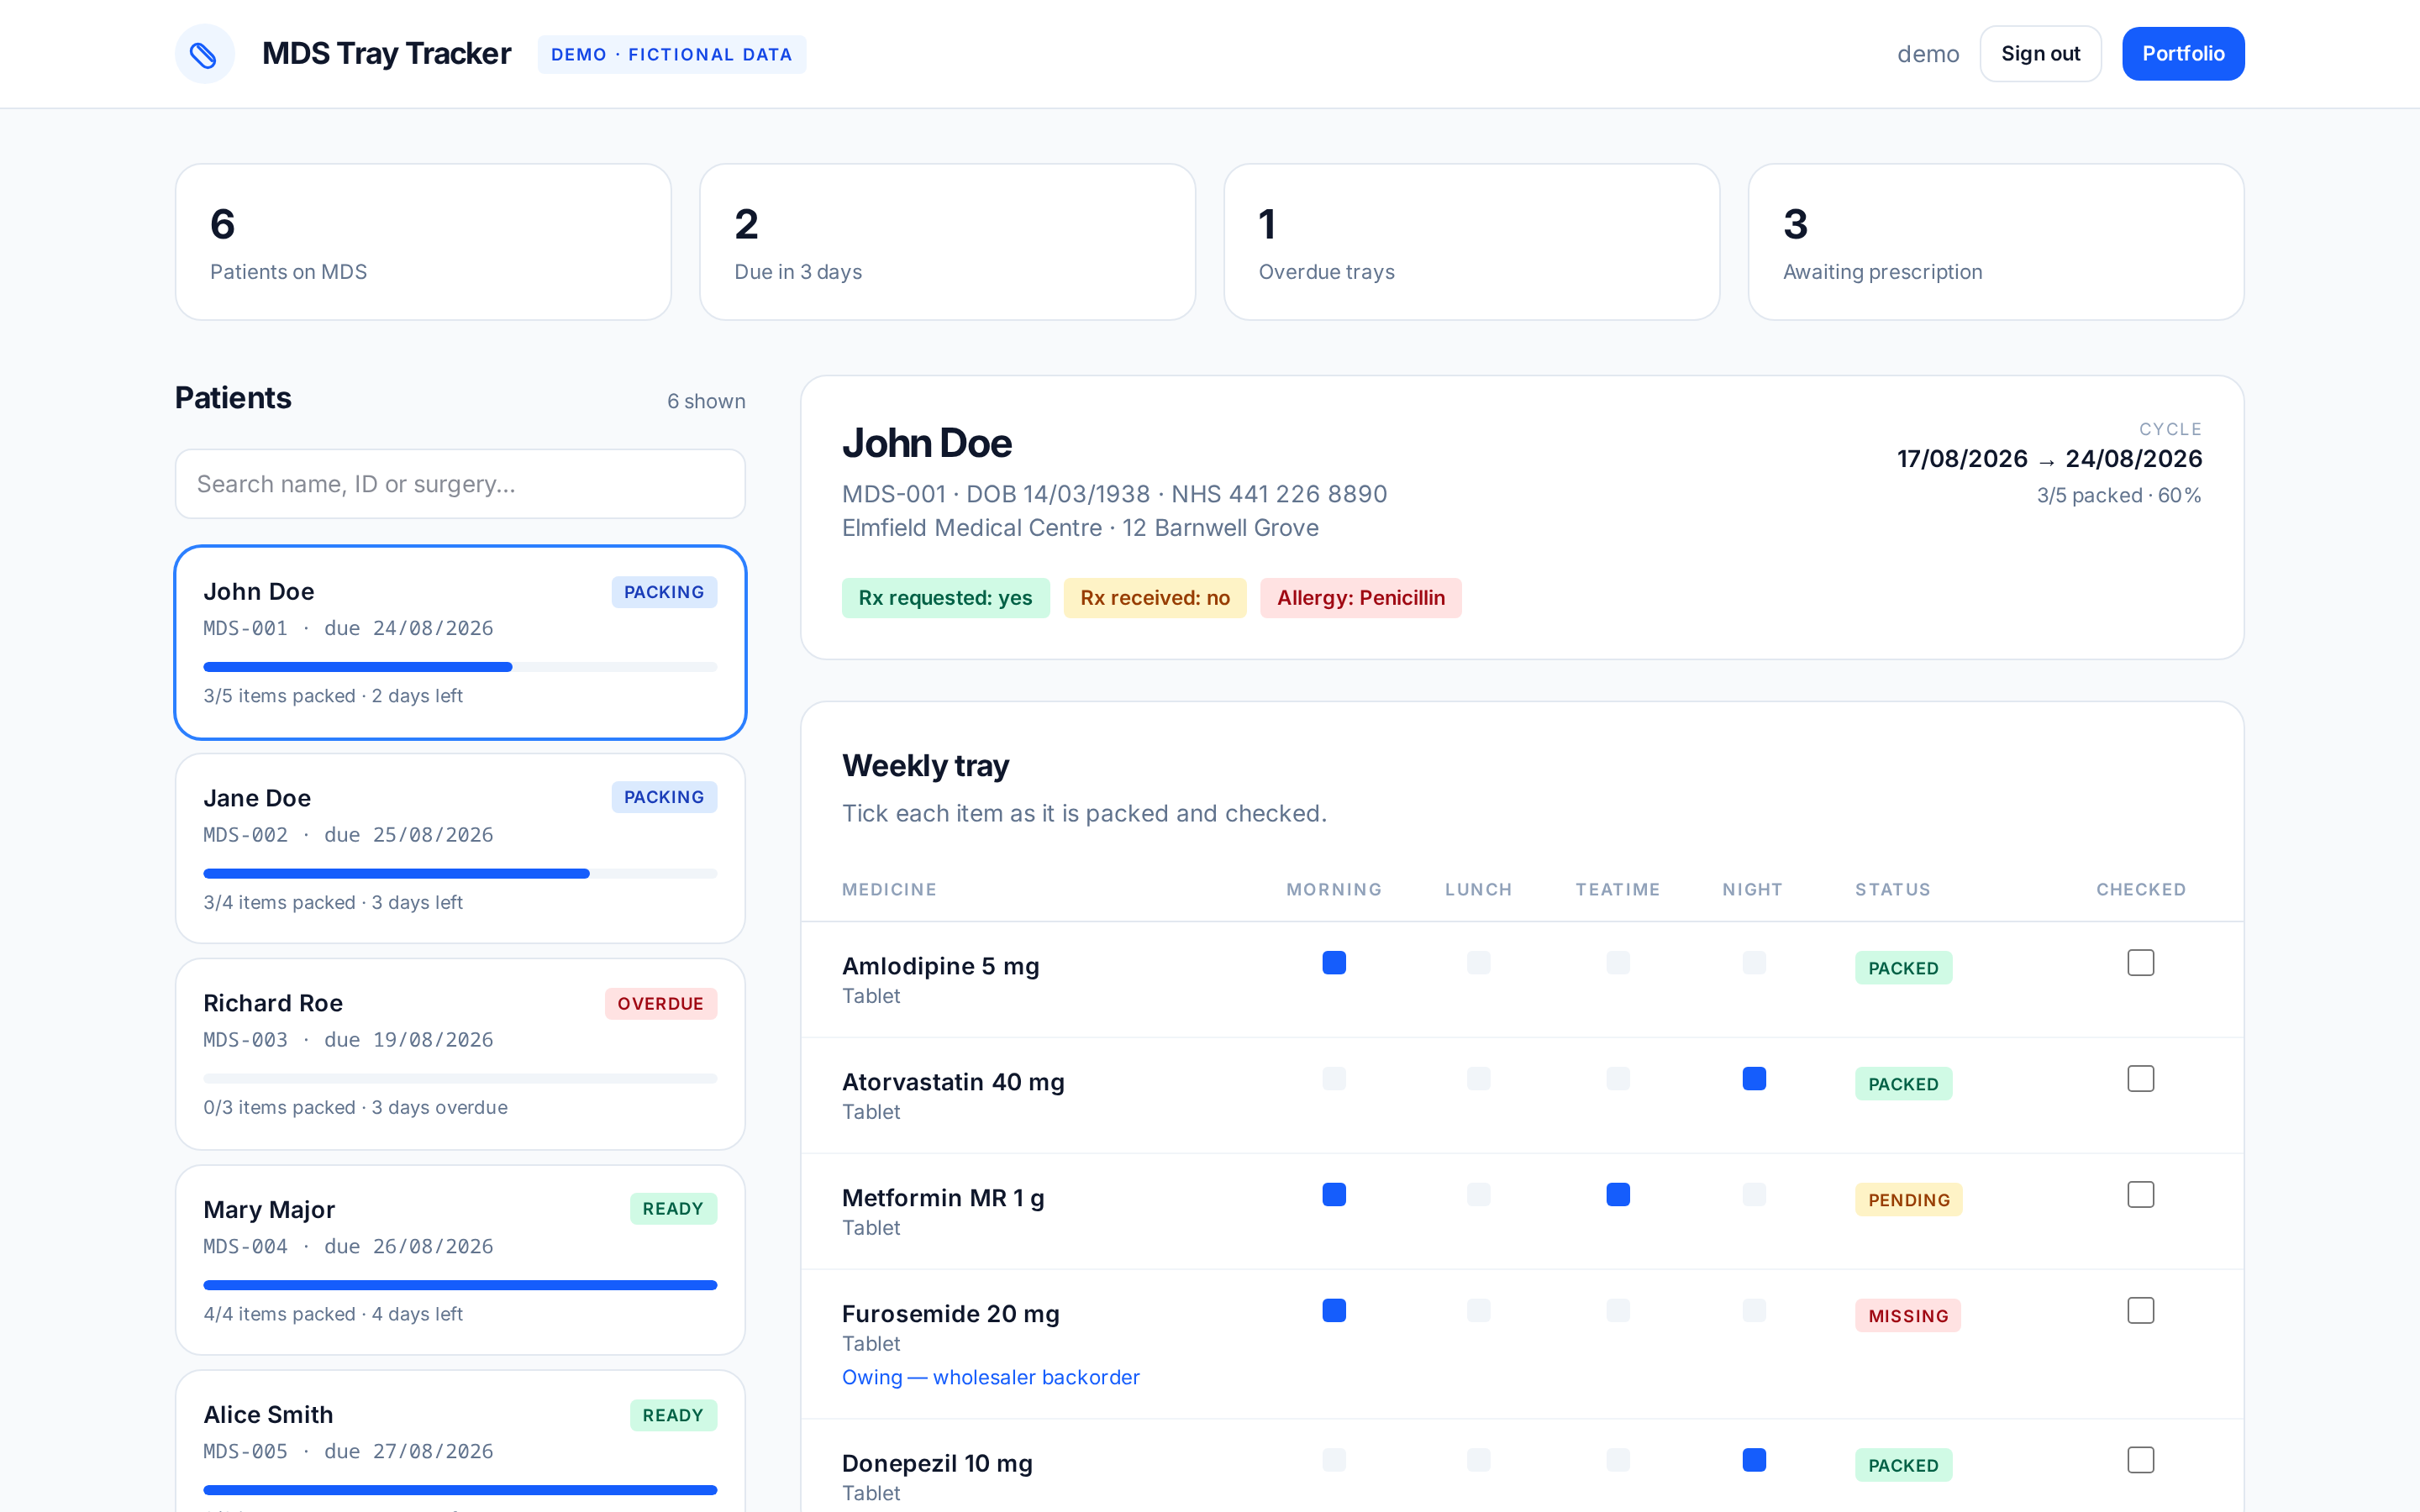The image size is (2420, 1512).
Task: Tick the Checked box for Donepezil 10 mg
Action: tap(2140, 1460)
